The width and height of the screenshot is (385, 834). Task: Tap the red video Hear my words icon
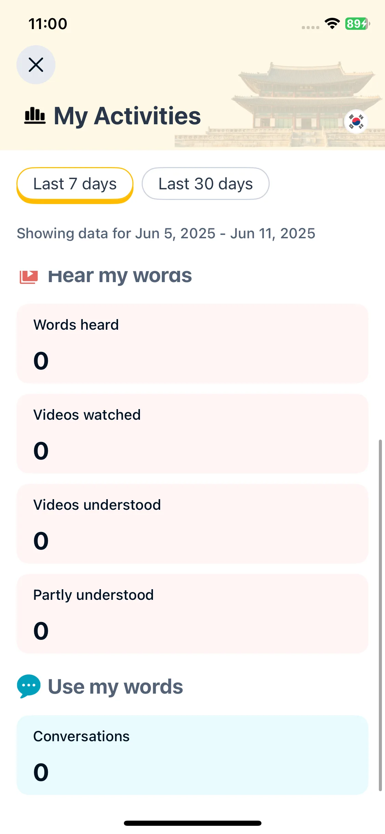point(28,277)
